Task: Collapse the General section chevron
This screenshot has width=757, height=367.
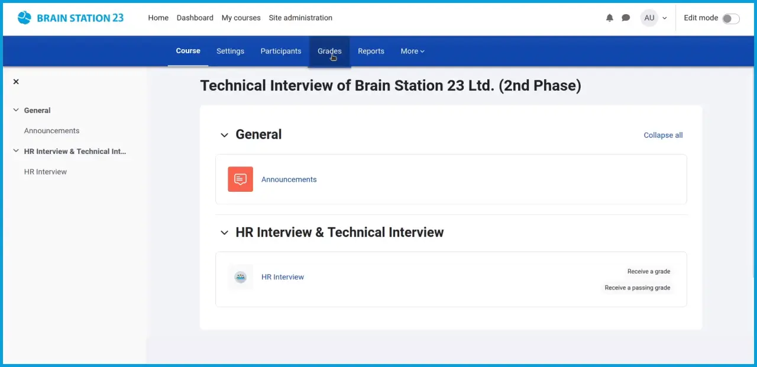Action: click(224, 135)
